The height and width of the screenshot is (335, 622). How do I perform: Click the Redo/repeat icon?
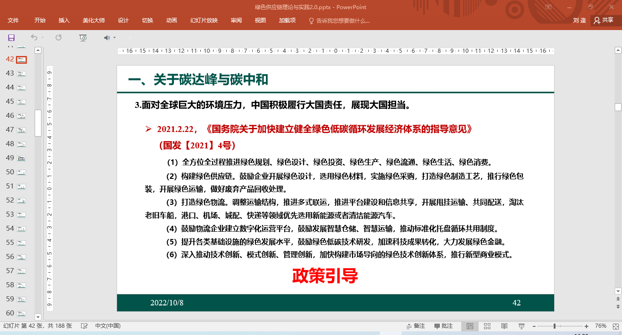pyautogui.click(x=58, y=38)
